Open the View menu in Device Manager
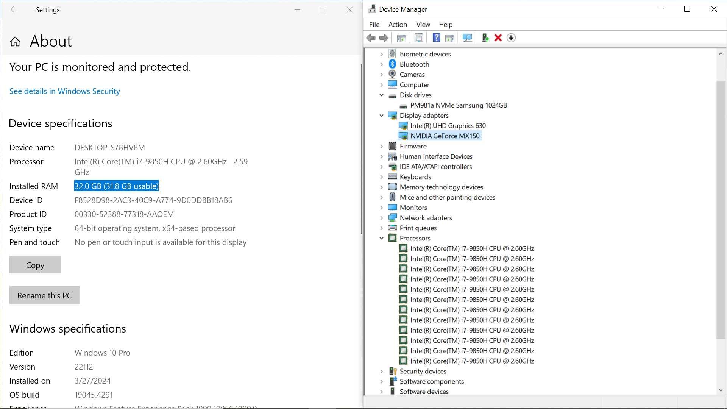Image resolution: width=727 pixels, height=409 pixels. pos(423,25)
